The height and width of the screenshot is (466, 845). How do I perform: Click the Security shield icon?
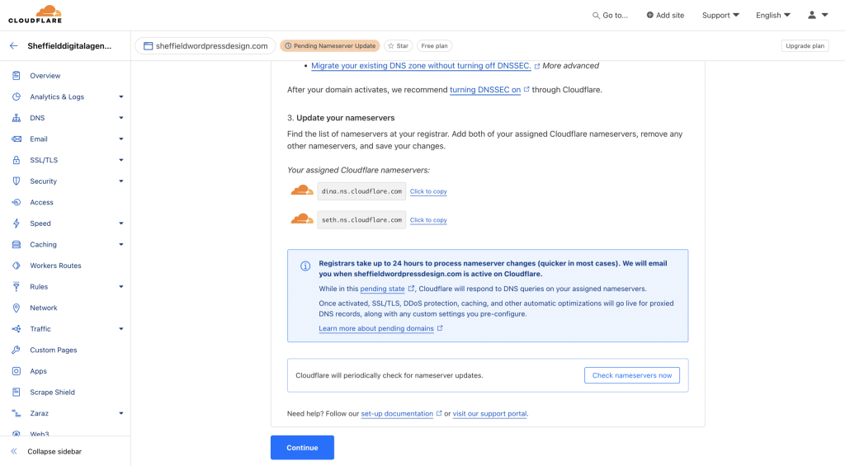(17, 181)
